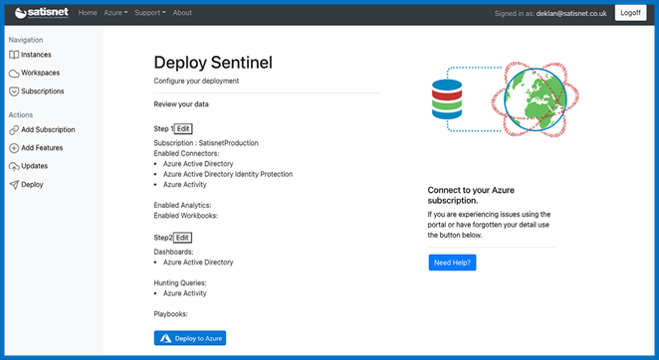Viewport: 659px width, 360px height.
Task: Click the signed-in email deklan@satisnet.co.uk
Action: pyautogui.click(x=571, y=14)
